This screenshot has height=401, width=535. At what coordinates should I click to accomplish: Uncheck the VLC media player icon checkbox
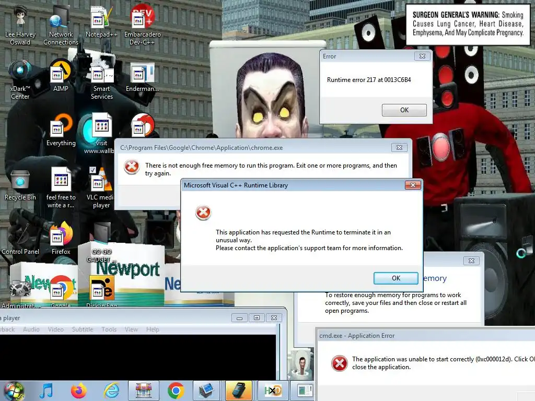point(92,170)
